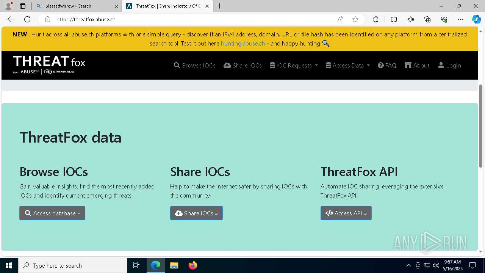
Task: Follow the hunting.abuse.ch link
Action: 243,43
